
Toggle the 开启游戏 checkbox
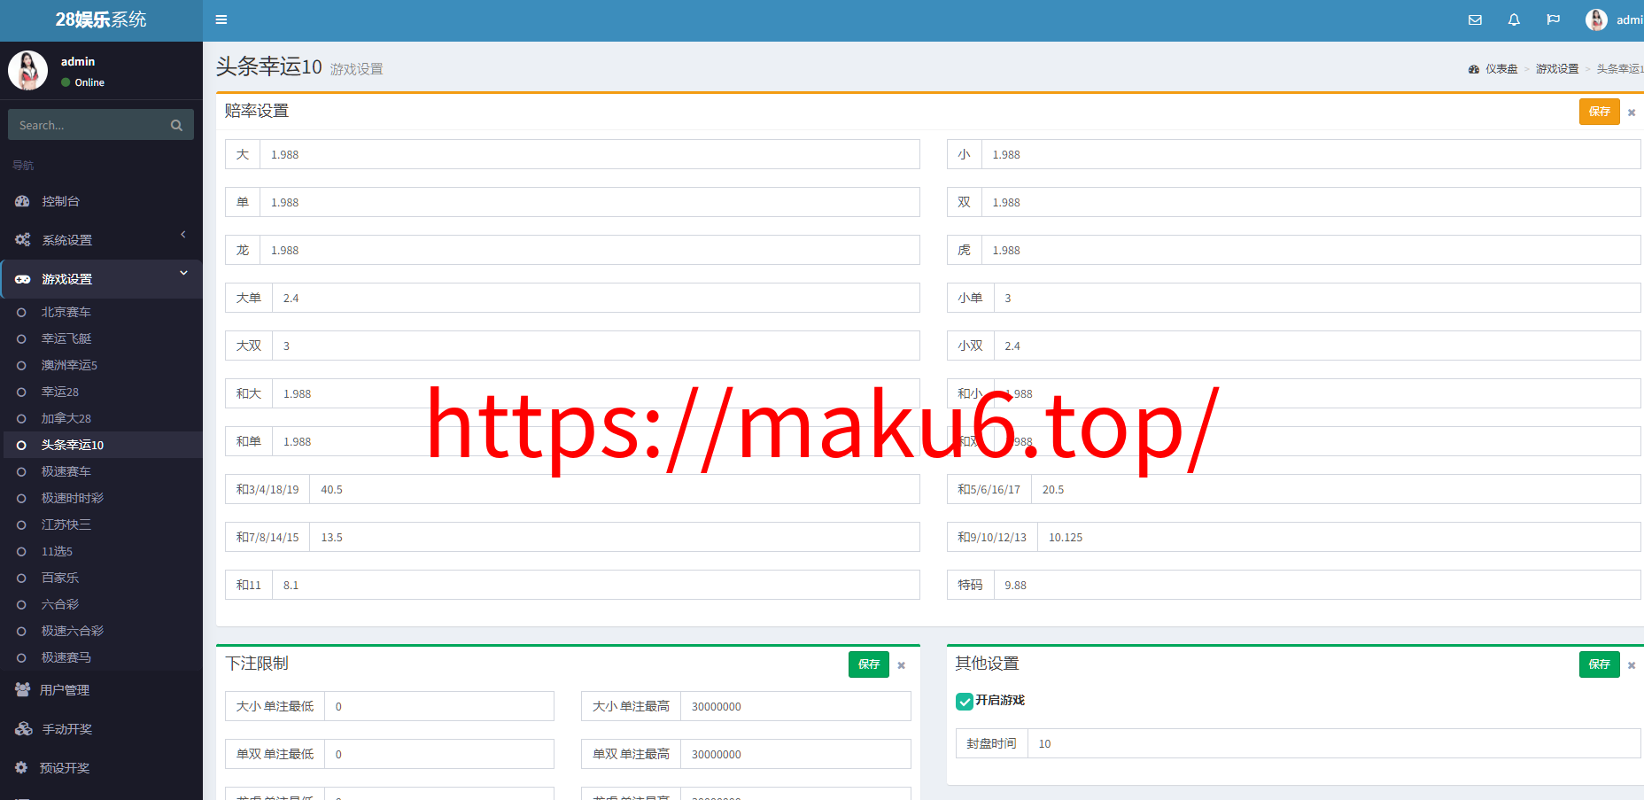coord(965,701)
